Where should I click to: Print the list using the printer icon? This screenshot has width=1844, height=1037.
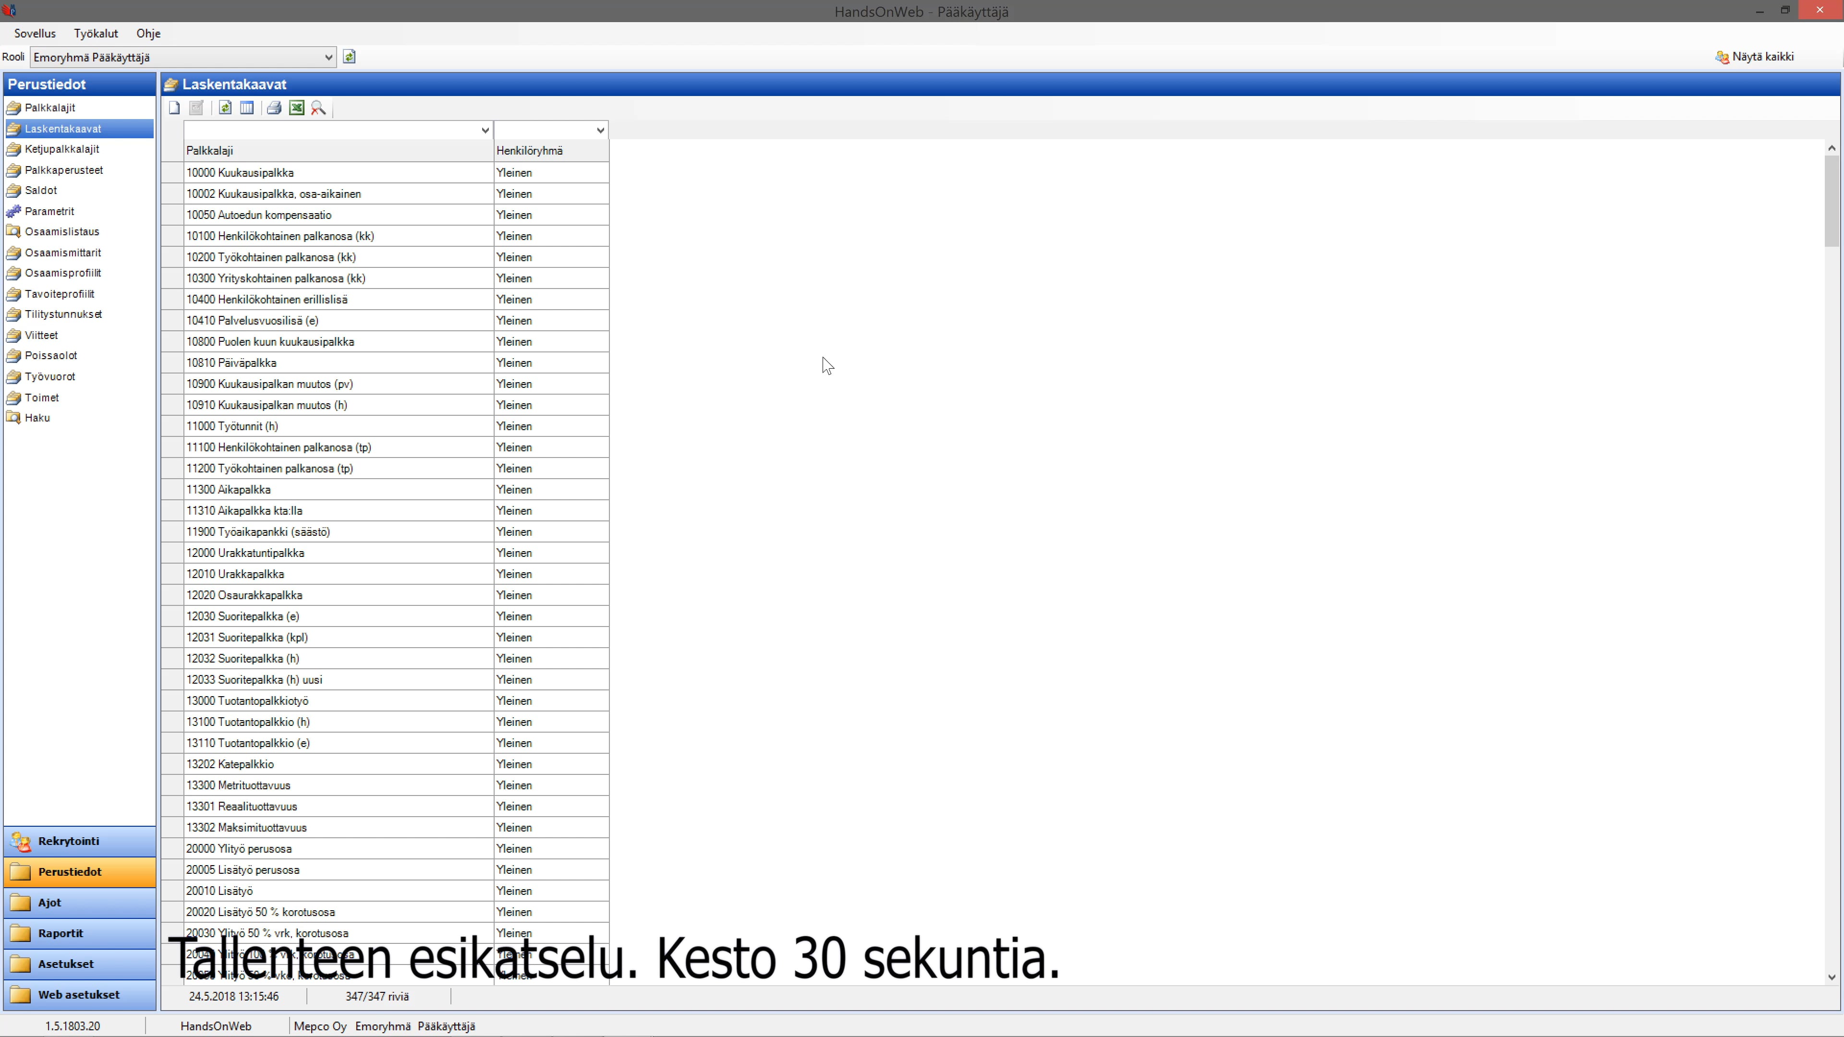274,108
